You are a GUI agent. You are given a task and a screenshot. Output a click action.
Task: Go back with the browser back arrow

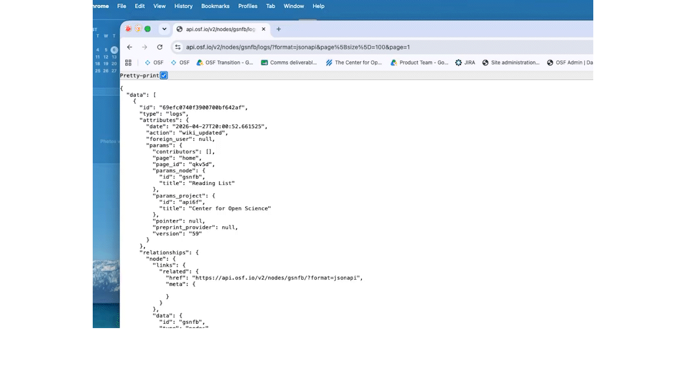point(130,47)
